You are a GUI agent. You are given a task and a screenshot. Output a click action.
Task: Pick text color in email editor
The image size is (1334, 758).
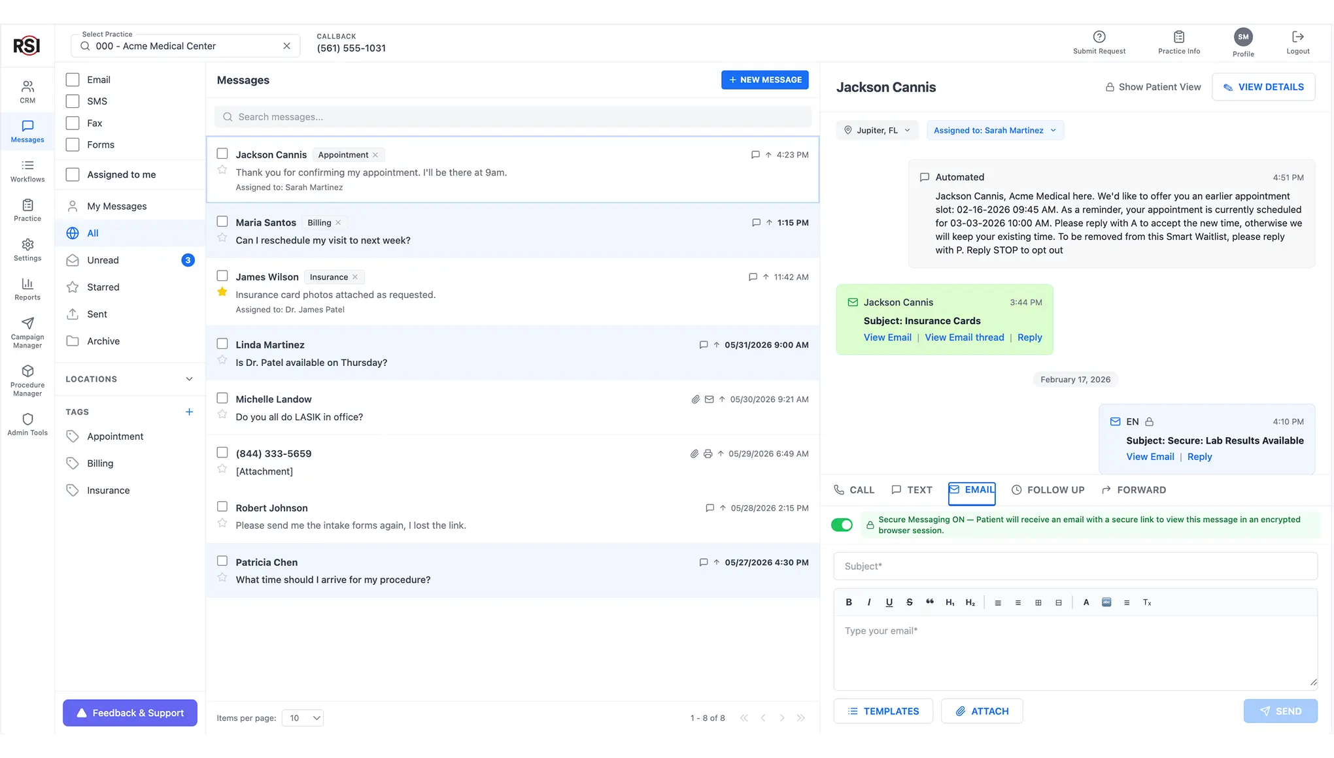pyautogui.click(x=1086, y=602)
